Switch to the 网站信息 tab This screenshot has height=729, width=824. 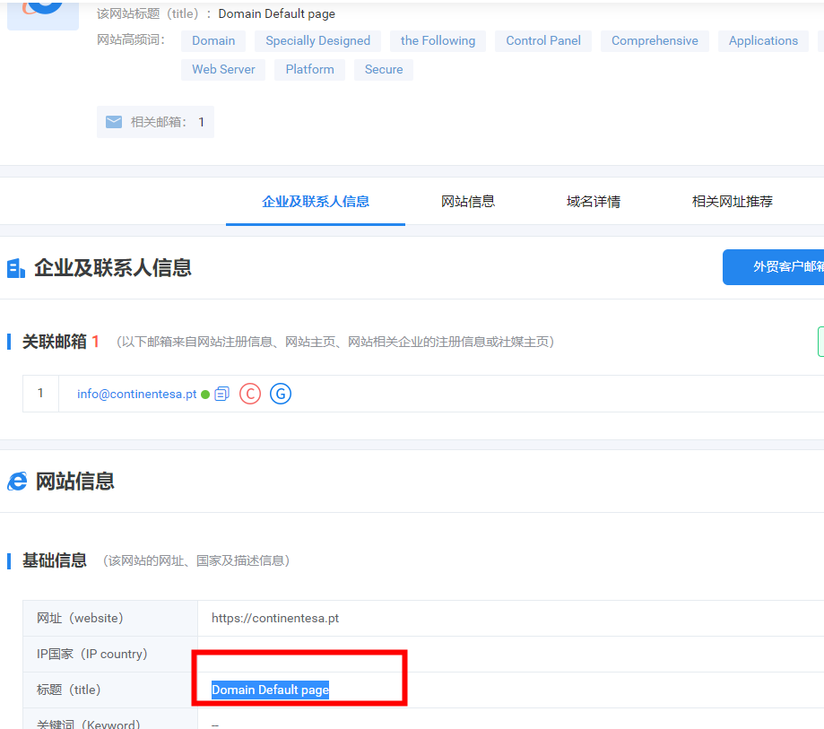pyautogui.click(x=467, y=202)
